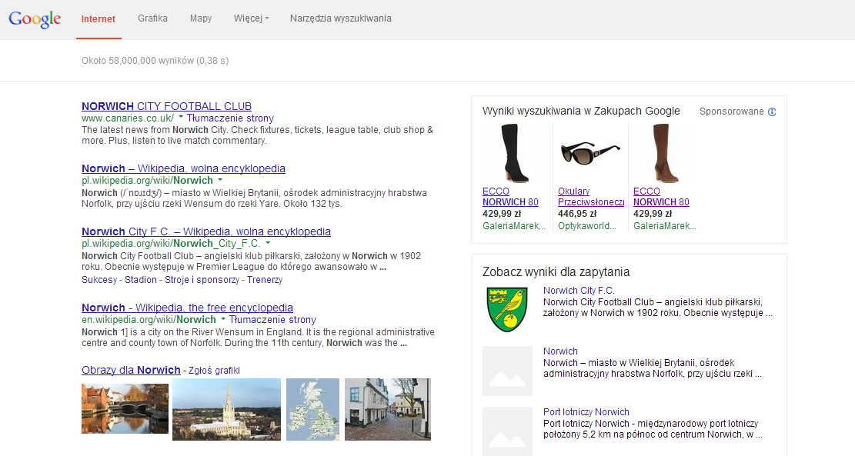The height and width of the screenshot is (456, 855).
Task: Click placeholder image beside Port lotniczy Norwich
Action: pos(507,431)
